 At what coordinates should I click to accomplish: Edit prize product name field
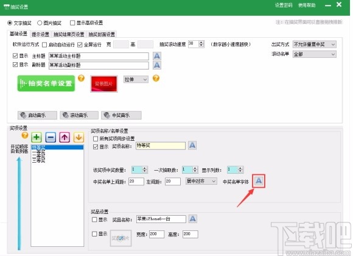point(161,219)
